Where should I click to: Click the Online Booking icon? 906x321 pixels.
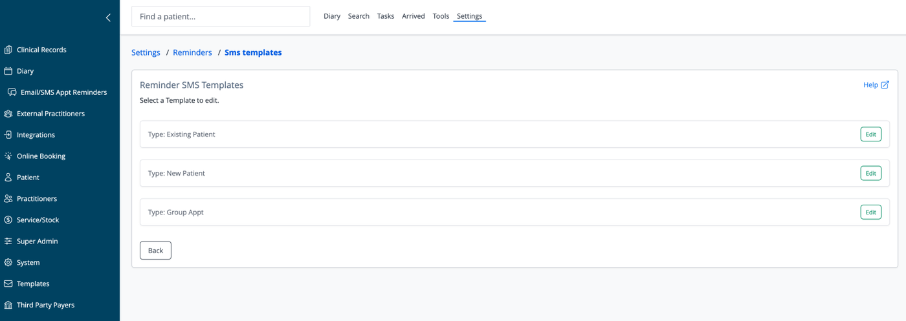point(8,156)
